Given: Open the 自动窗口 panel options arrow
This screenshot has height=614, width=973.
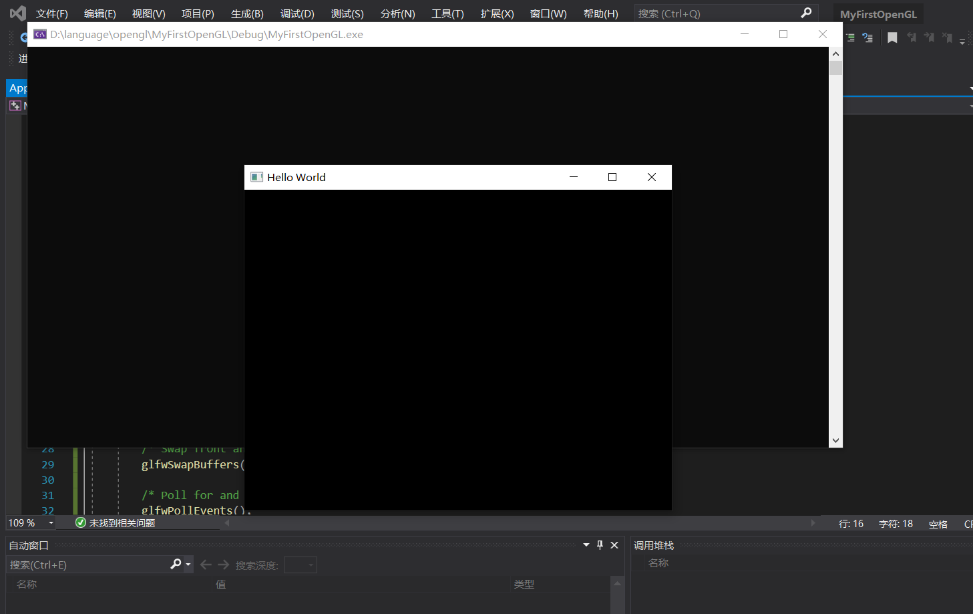Looking at the screenshot, I should 586,545.
